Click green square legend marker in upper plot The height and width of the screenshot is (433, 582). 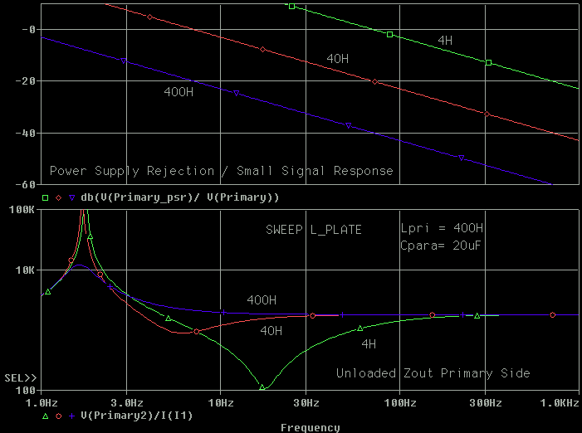click(x=45, y=197)
